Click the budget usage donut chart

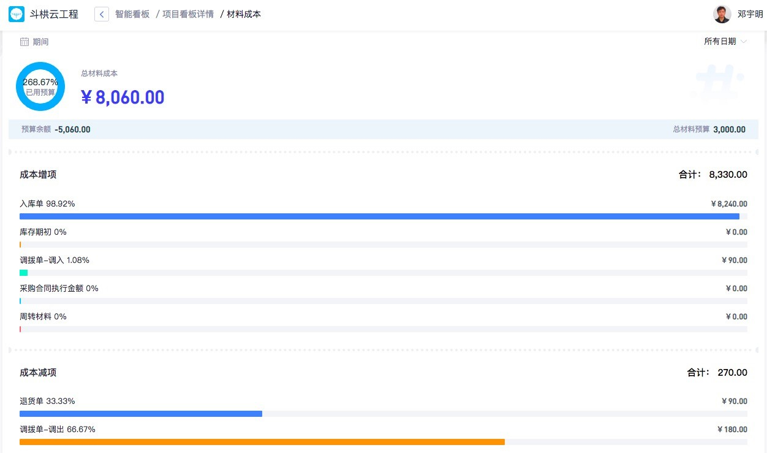(40, 86)
